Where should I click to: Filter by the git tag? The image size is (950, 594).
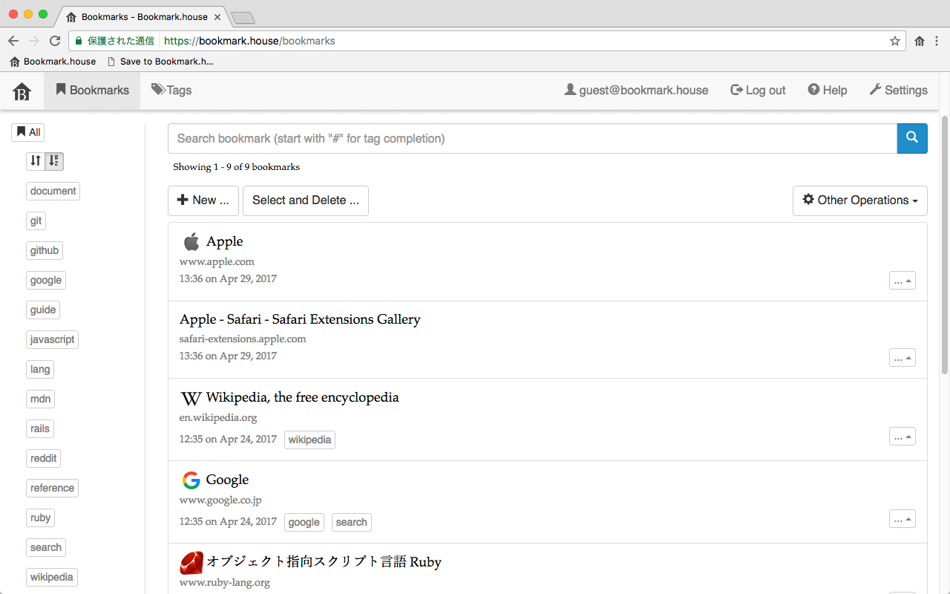36,221
